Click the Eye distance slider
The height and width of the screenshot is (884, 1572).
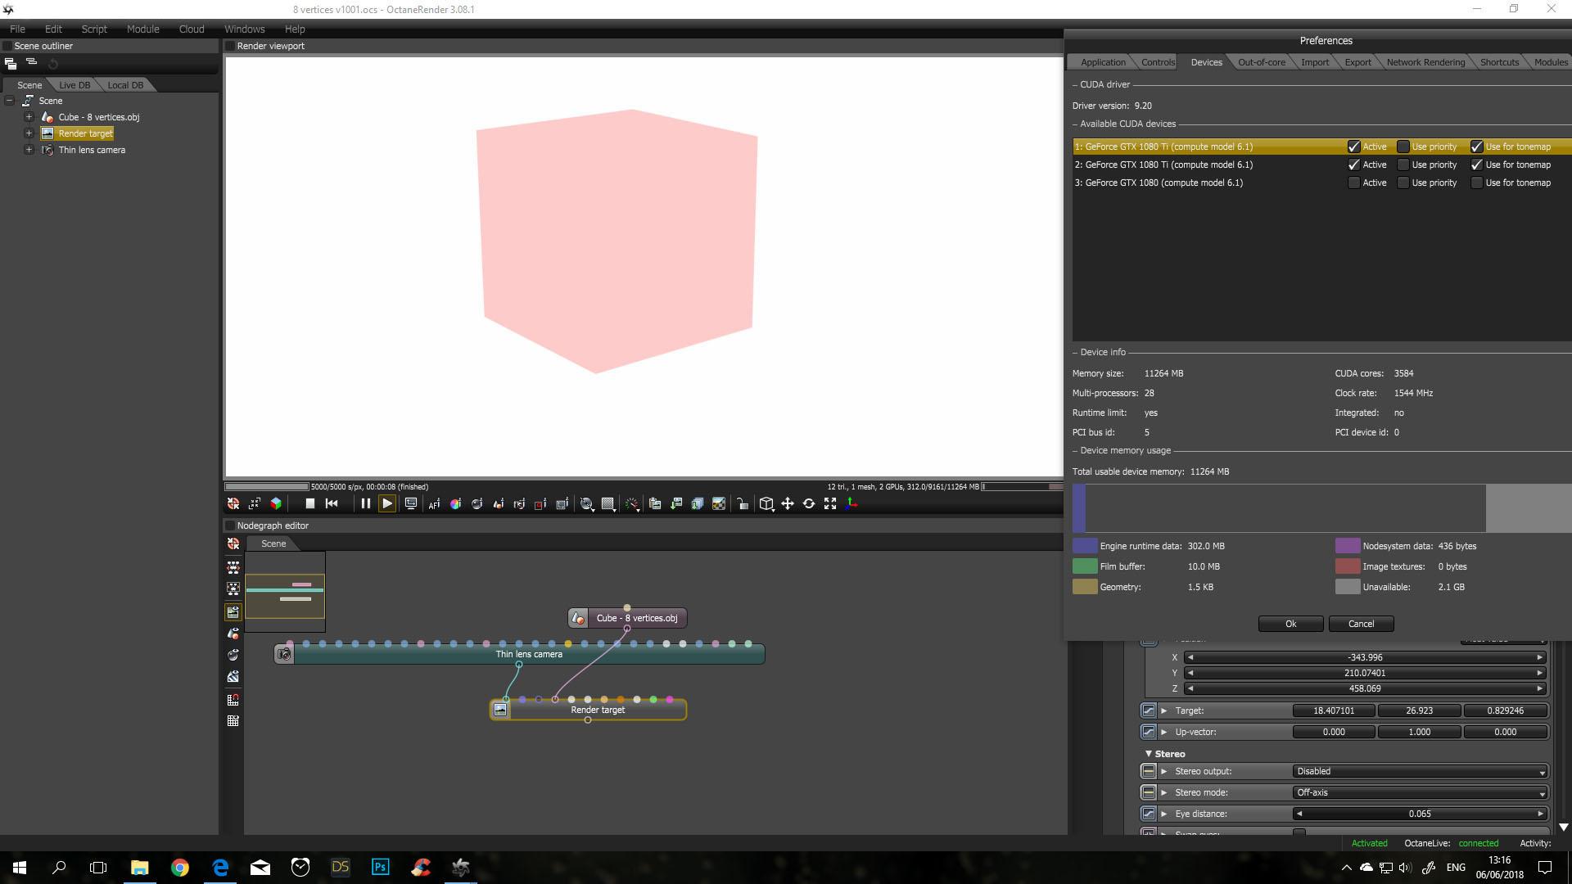coord(1419,814)
